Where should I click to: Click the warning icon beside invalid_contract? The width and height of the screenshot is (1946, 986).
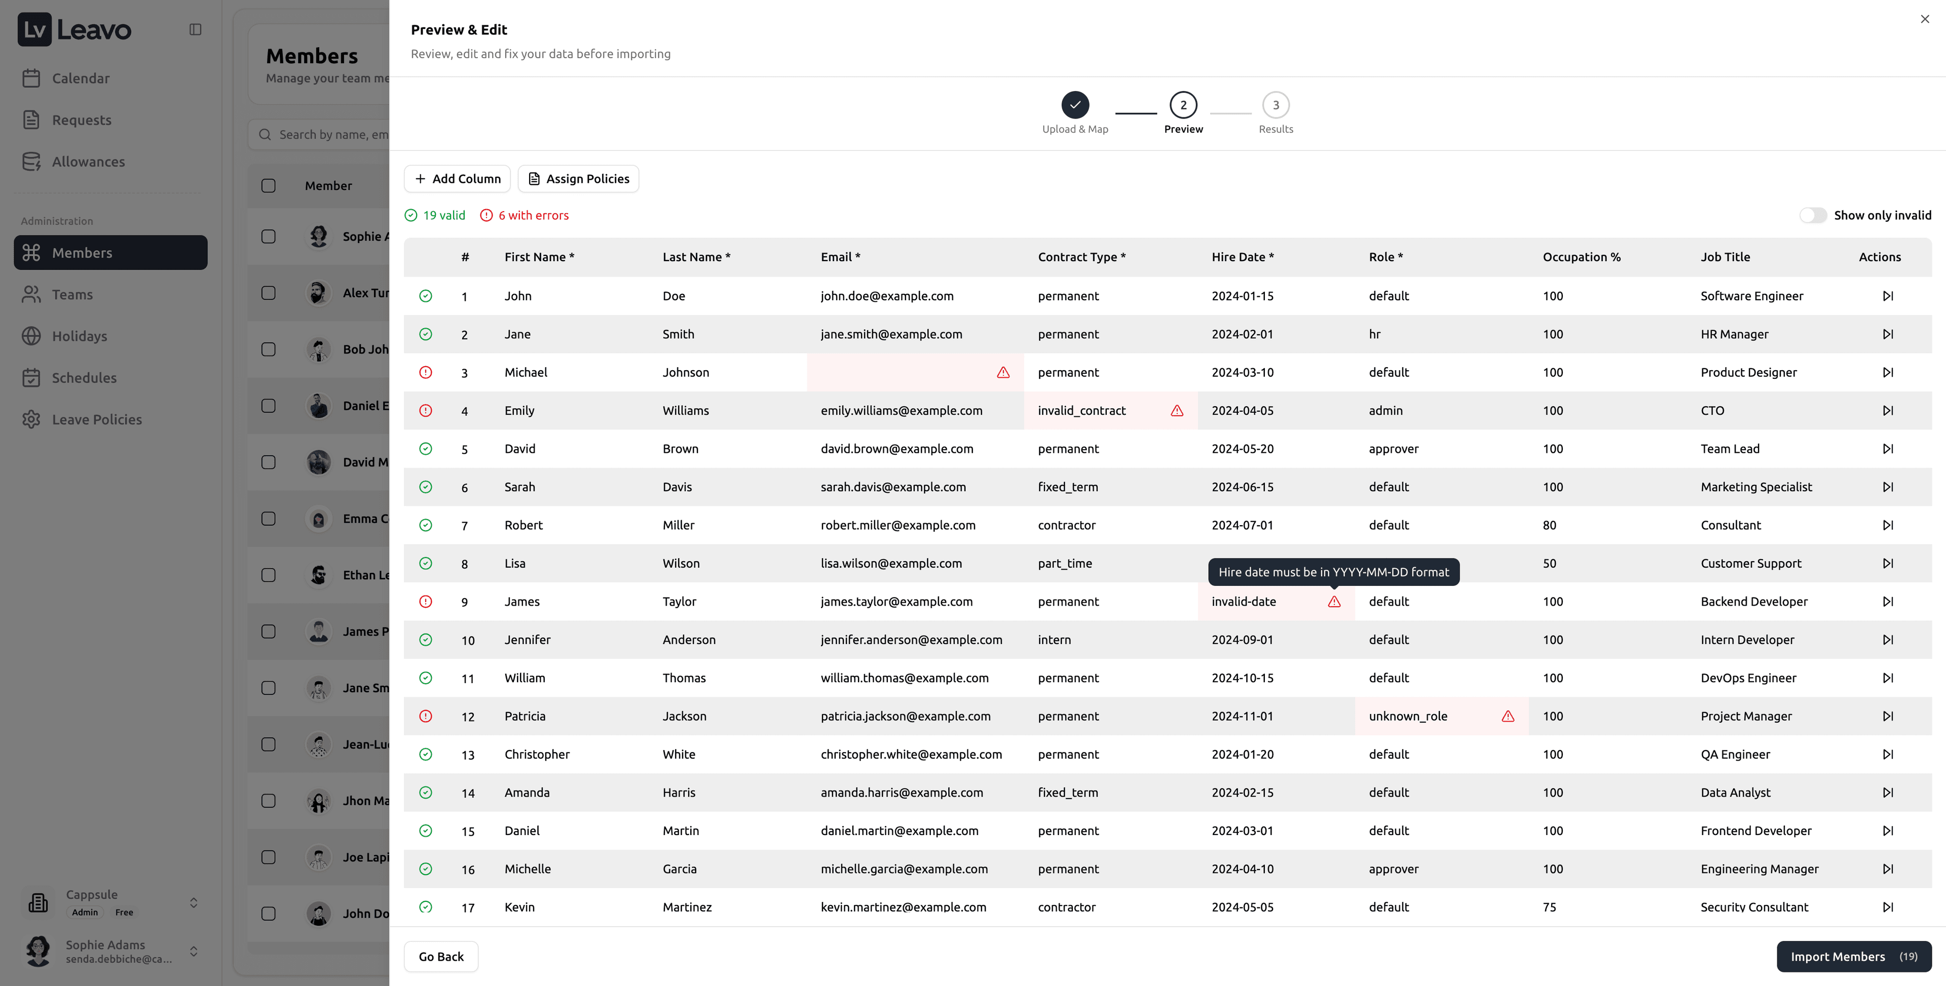click(x=1176, y=411)
